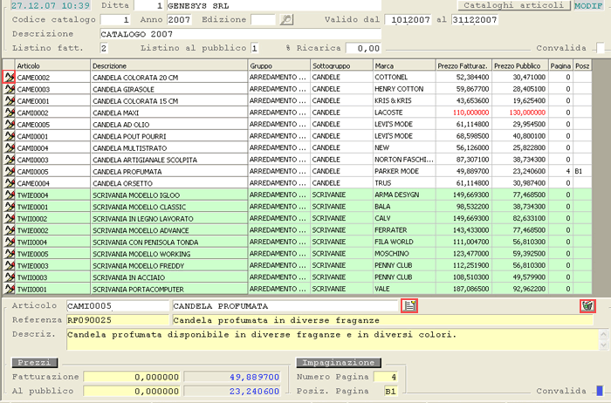Click the edit icon for row CAME0003

coord(9,89)
